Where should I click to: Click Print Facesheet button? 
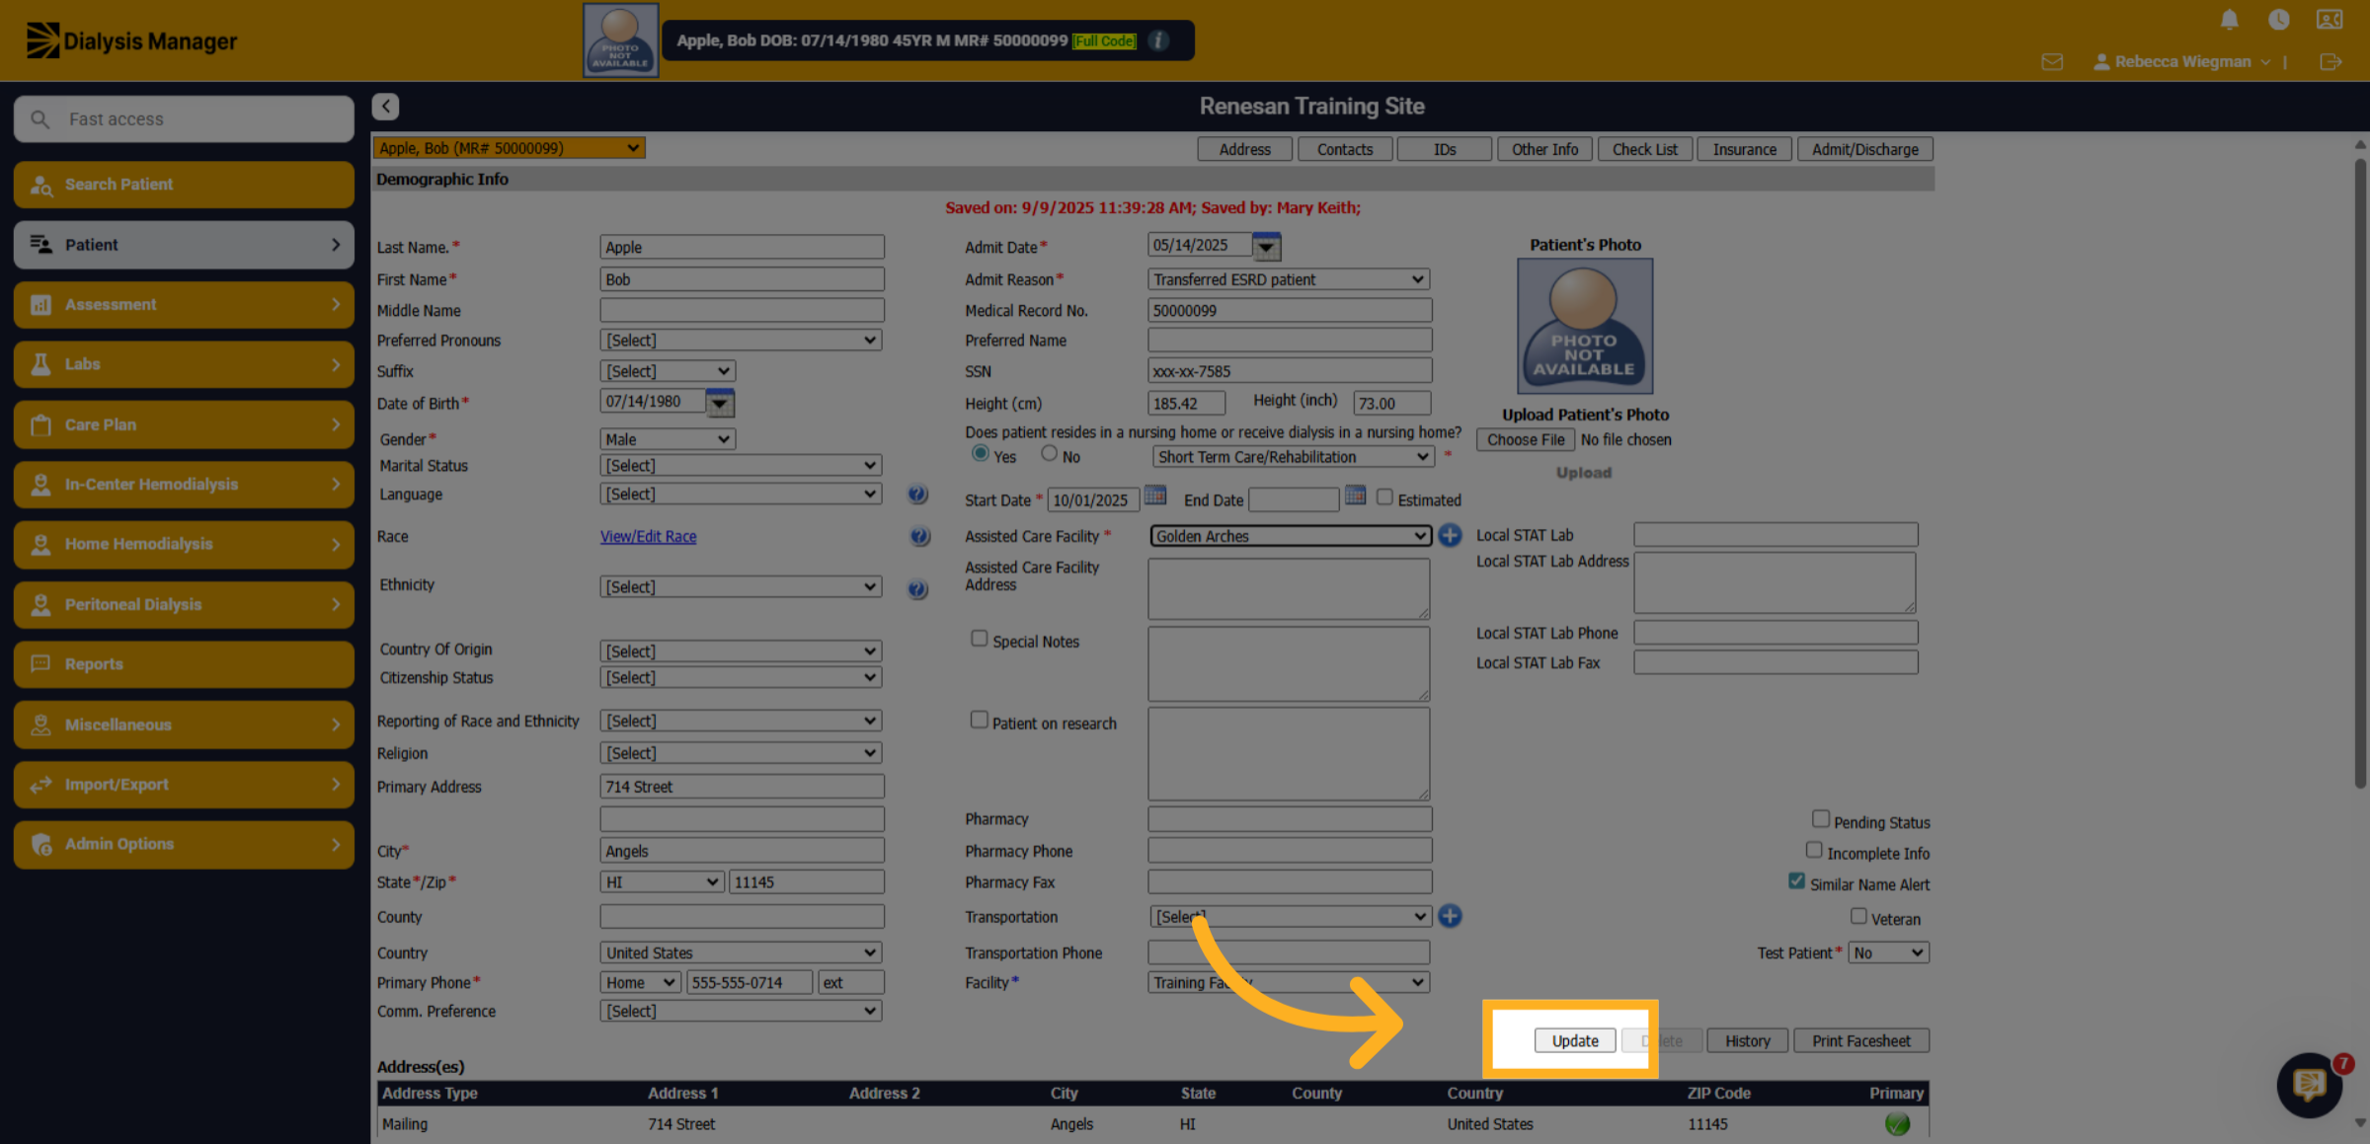point(1860,1040)
